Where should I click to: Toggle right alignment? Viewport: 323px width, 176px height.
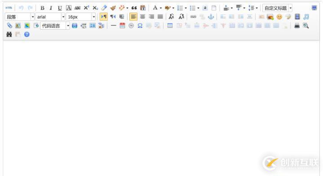tap(151, 17)
